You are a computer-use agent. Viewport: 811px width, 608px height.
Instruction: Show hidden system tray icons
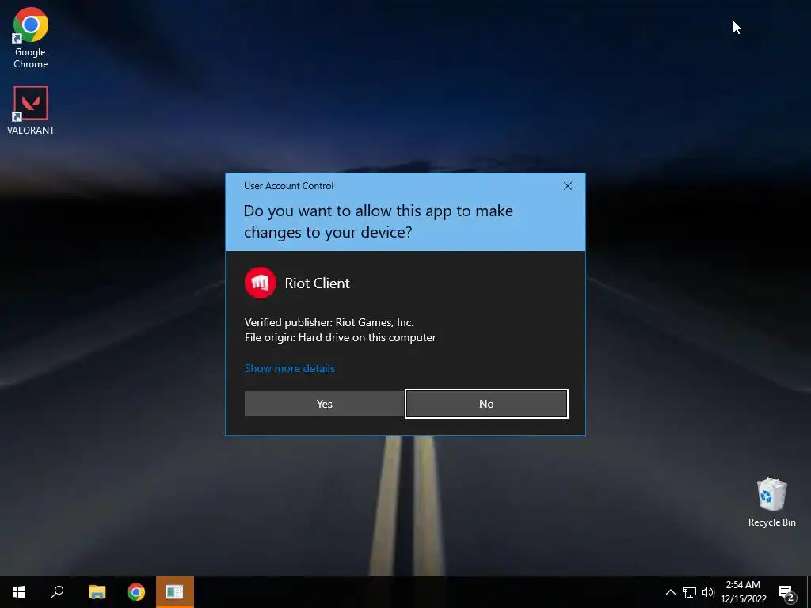pyautogui.click(x=670, y=592)
